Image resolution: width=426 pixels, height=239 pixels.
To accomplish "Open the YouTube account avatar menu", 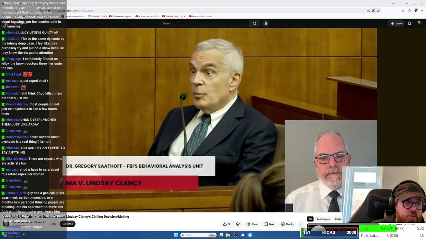I will pos(419,23).
